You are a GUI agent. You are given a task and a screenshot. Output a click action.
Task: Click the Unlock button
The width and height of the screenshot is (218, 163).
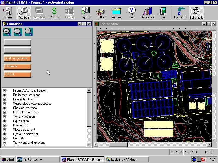click(x=17, y=74)
